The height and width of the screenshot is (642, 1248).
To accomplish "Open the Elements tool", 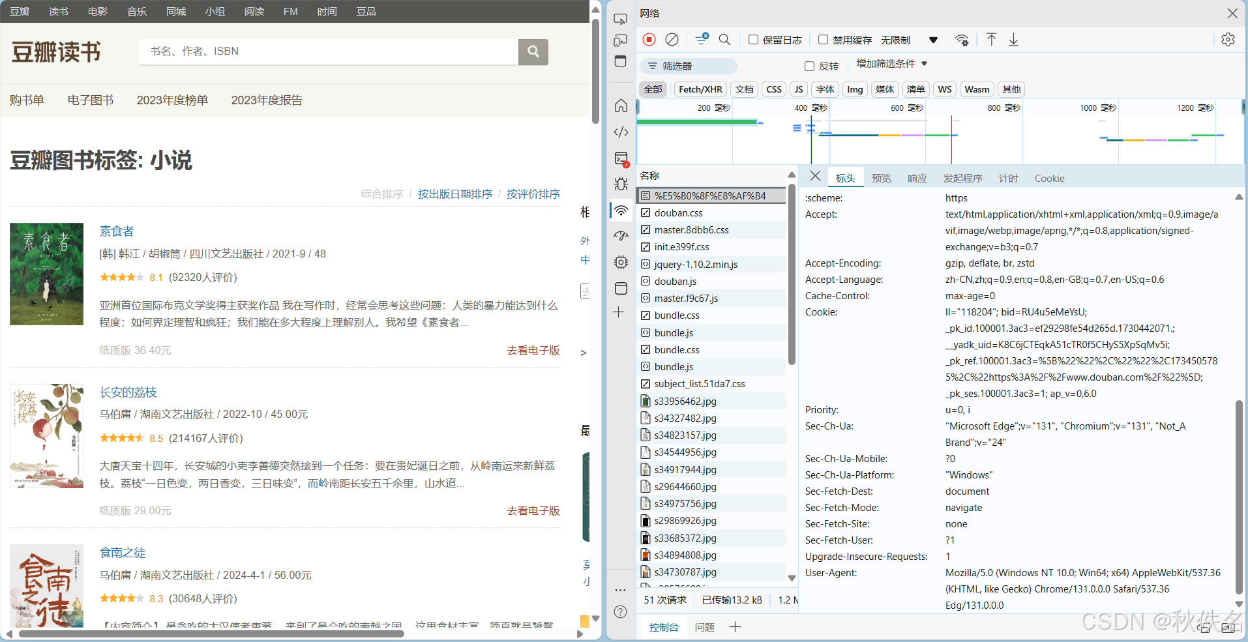I will pyautogui.click(x=621, y=132).
